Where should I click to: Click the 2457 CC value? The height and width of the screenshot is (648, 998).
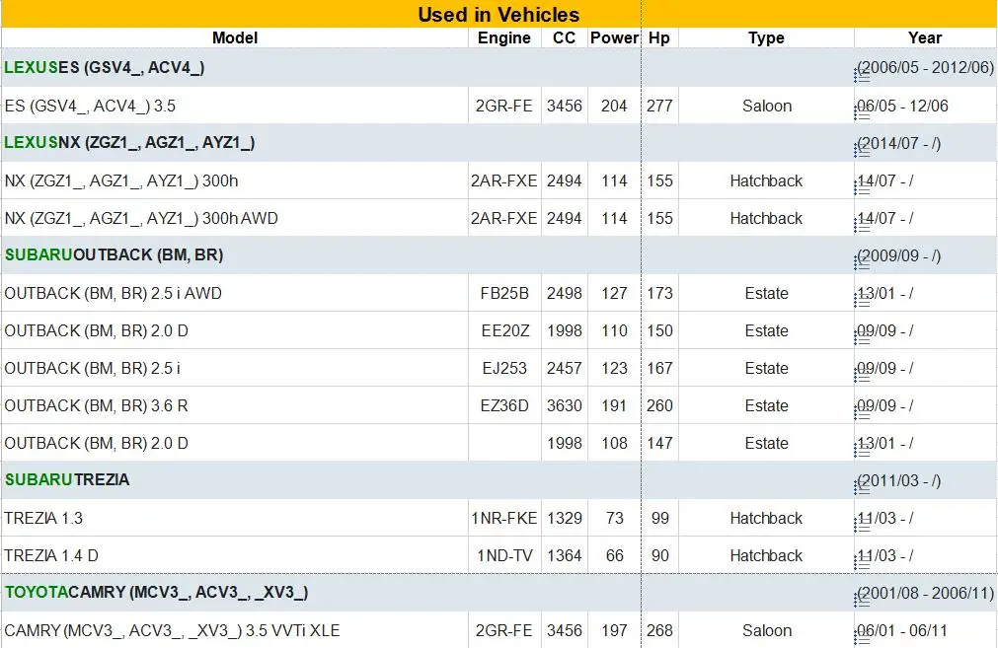564,368
